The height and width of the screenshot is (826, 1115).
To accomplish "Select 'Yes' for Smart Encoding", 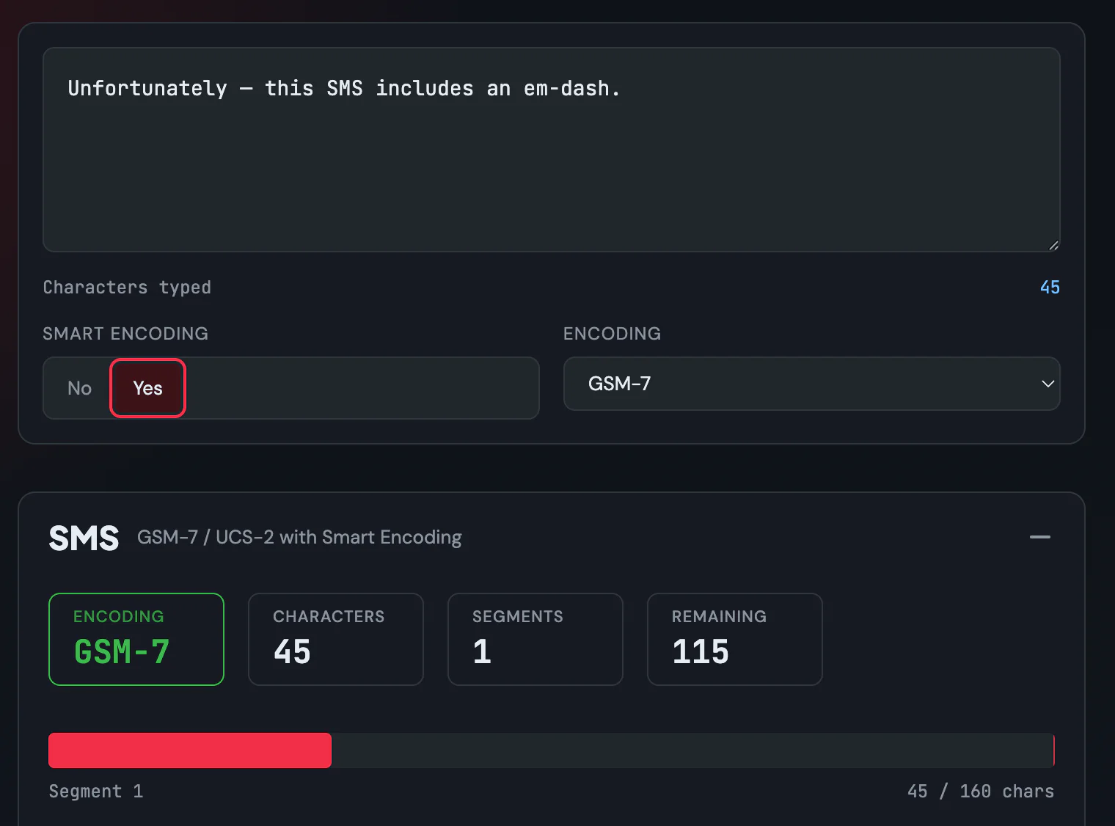I will [x=147, y=388].
